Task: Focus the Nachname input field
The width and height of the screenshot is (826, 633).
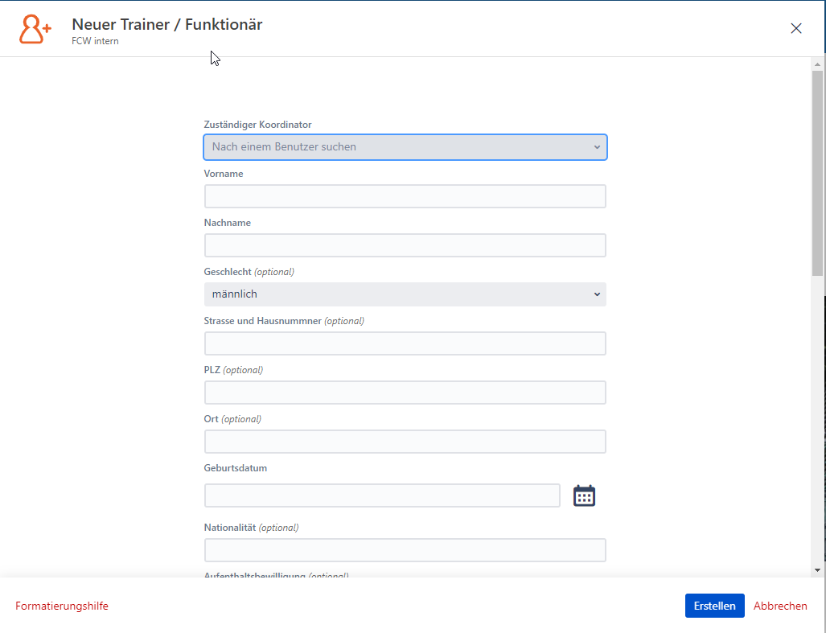Action: (x=405, y=245)
